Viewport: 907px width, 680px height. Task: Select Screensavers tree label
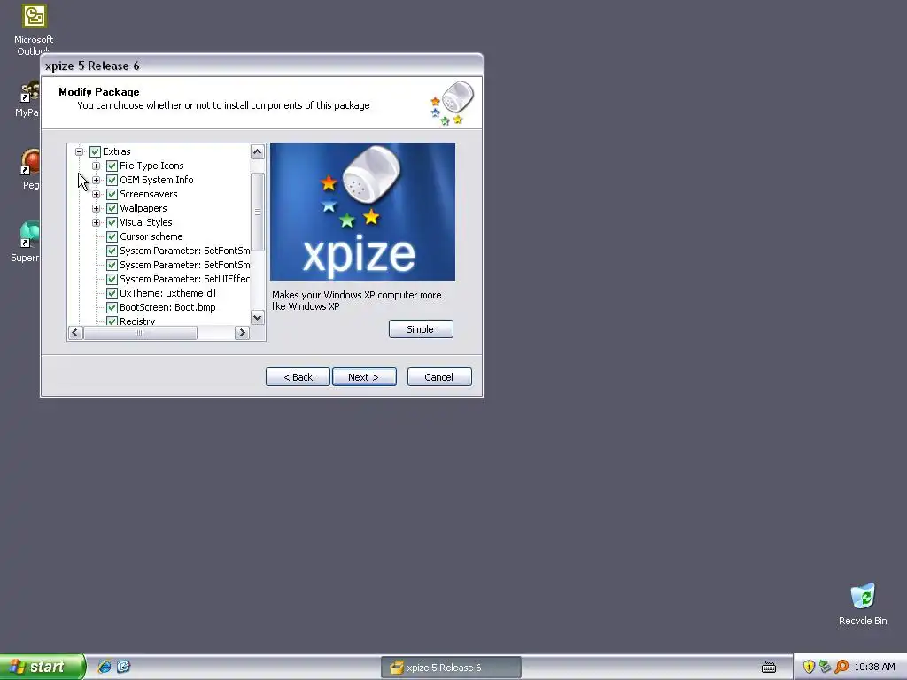coord(149,194)
